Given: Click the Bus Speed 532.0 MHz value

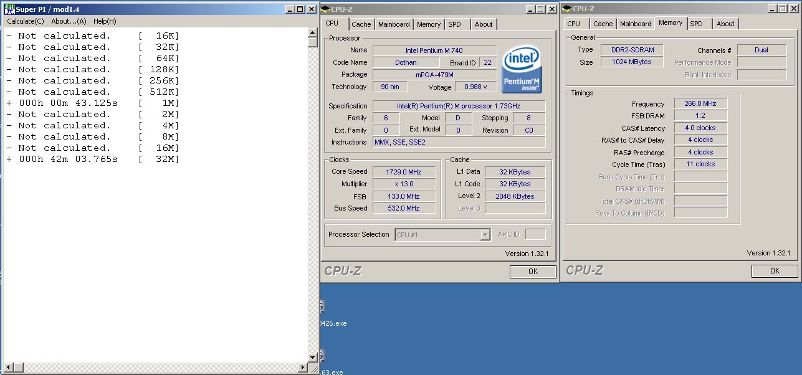Looking at the screenshot, I should (404, 208).
